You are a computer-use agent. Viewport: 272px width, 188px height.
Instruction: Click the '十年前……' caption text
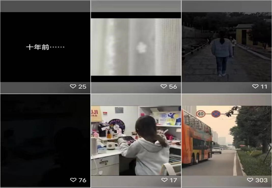[45, 47]
